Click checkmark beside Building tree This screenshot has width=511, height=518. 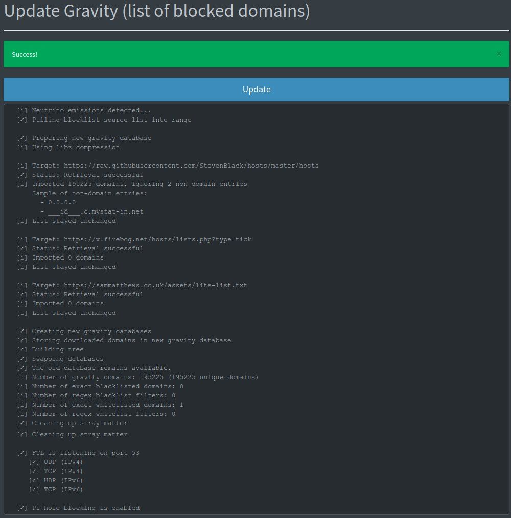(22, 350)
